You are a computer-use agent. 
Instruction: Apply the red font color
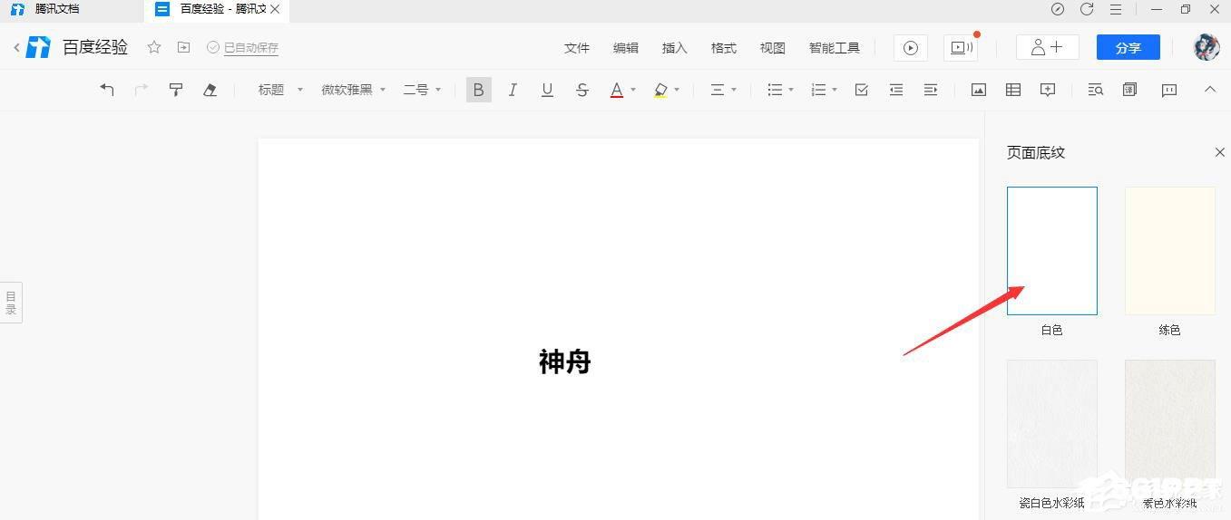[x=617, y=90]
